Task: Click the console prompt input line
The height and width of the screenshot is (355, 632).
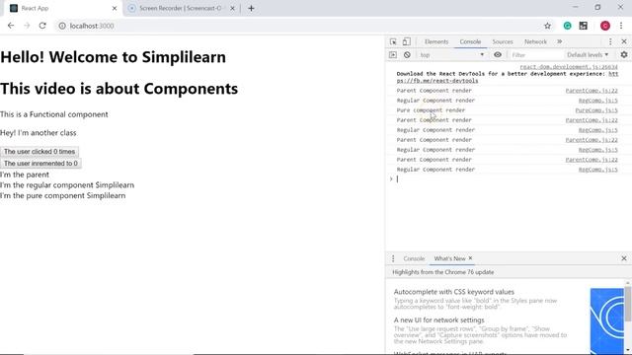Action: tap(508, 179)
